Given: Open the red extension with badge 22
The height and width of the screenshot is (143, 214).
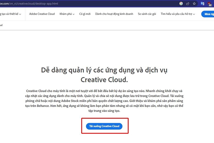Looking at the screenshot, I should click(x=209, y=4).
